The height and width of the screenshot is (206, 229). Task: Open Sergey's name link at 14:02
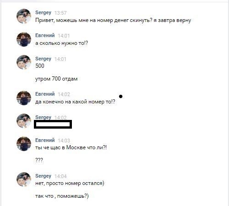[x=43, y=117]
